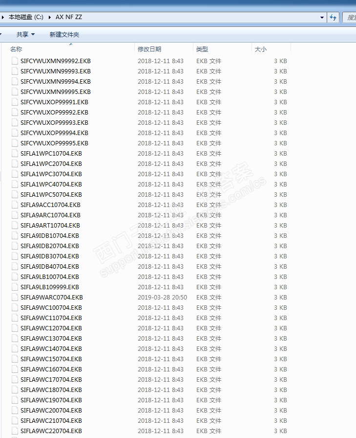The image size is (356, 438).
Task: Click file icon of SIFCYWUXOP99993.EKB
Action: click(15, 123)
